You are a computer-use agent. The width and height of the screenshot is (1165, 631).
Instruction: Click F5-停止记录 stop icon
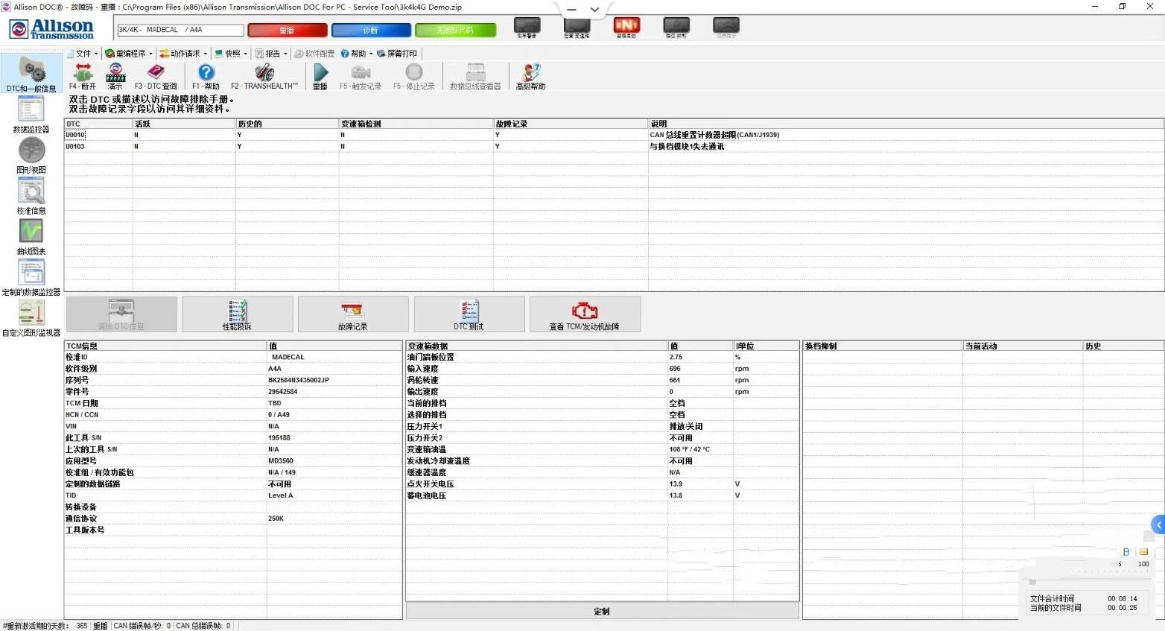pos(414,76)
